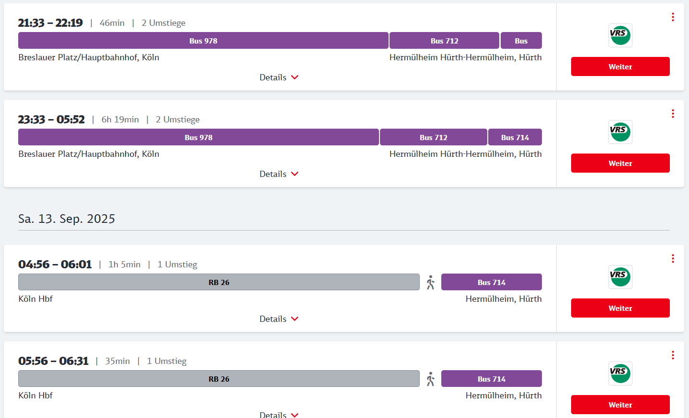Continue with Weiter on 05:56 connection

point(620,405)
